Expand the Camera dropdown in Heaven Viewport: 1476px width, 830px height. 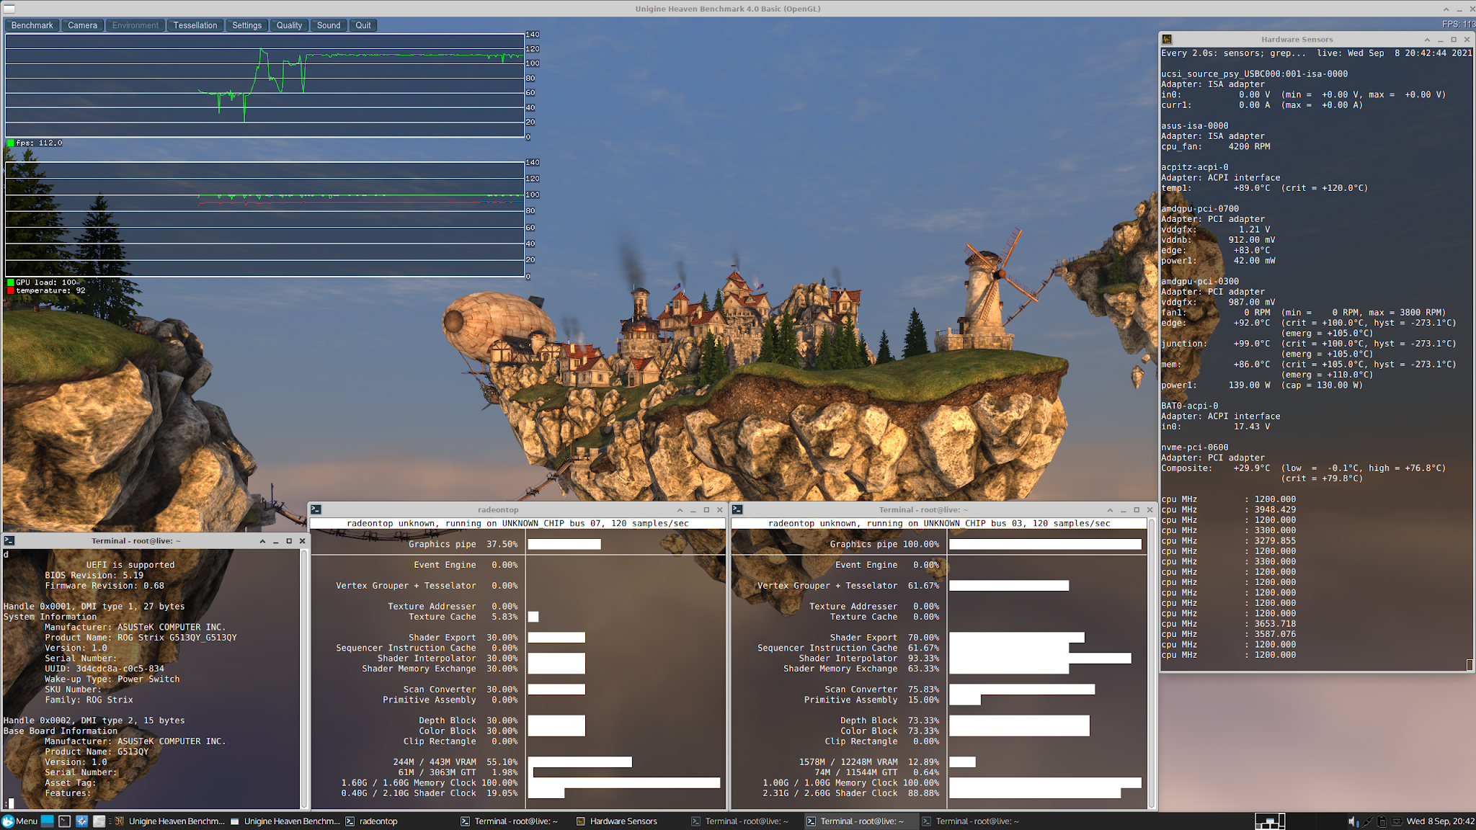pos(82,25)
